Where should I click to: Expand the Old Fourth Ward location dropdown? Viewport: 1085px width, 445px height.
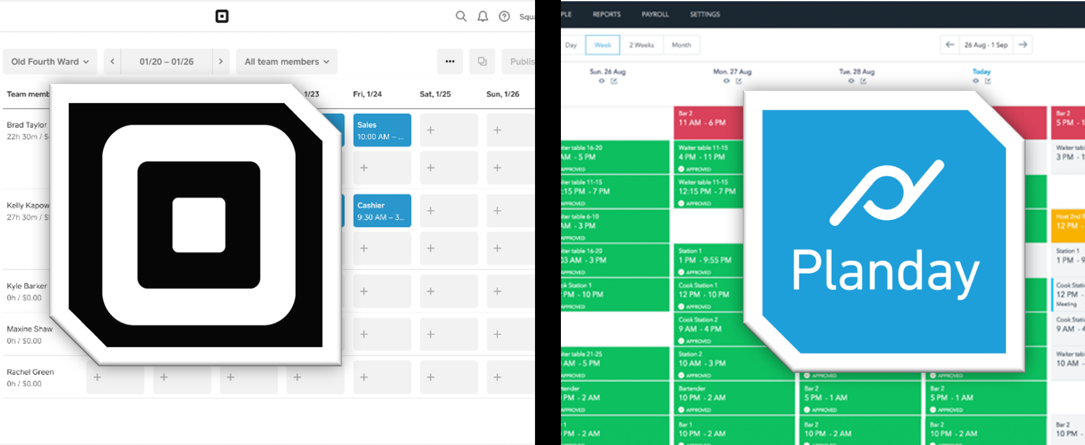pos(50,62)
